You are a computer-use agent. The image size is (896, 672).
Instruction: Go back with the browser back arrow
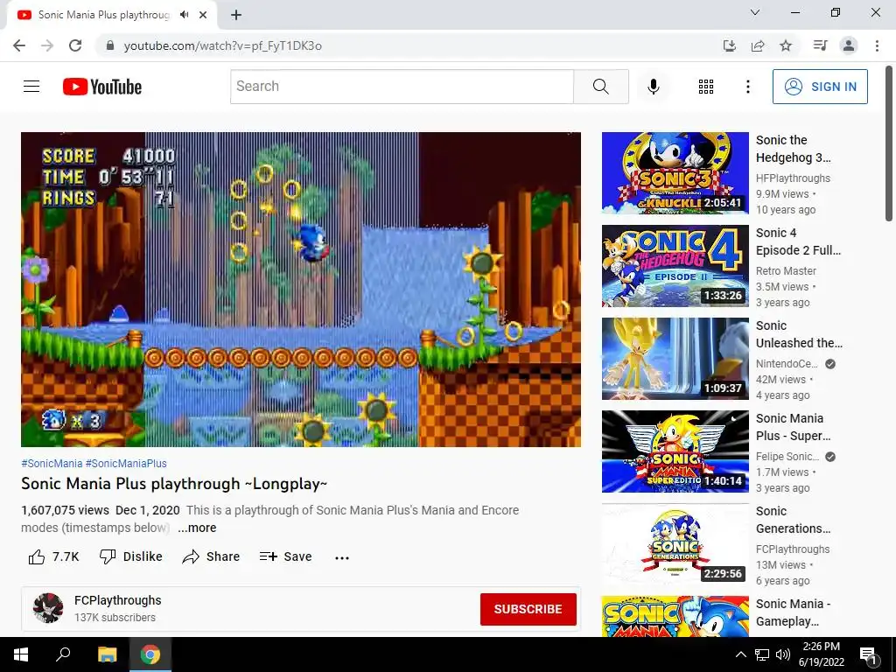pos(19,45)
